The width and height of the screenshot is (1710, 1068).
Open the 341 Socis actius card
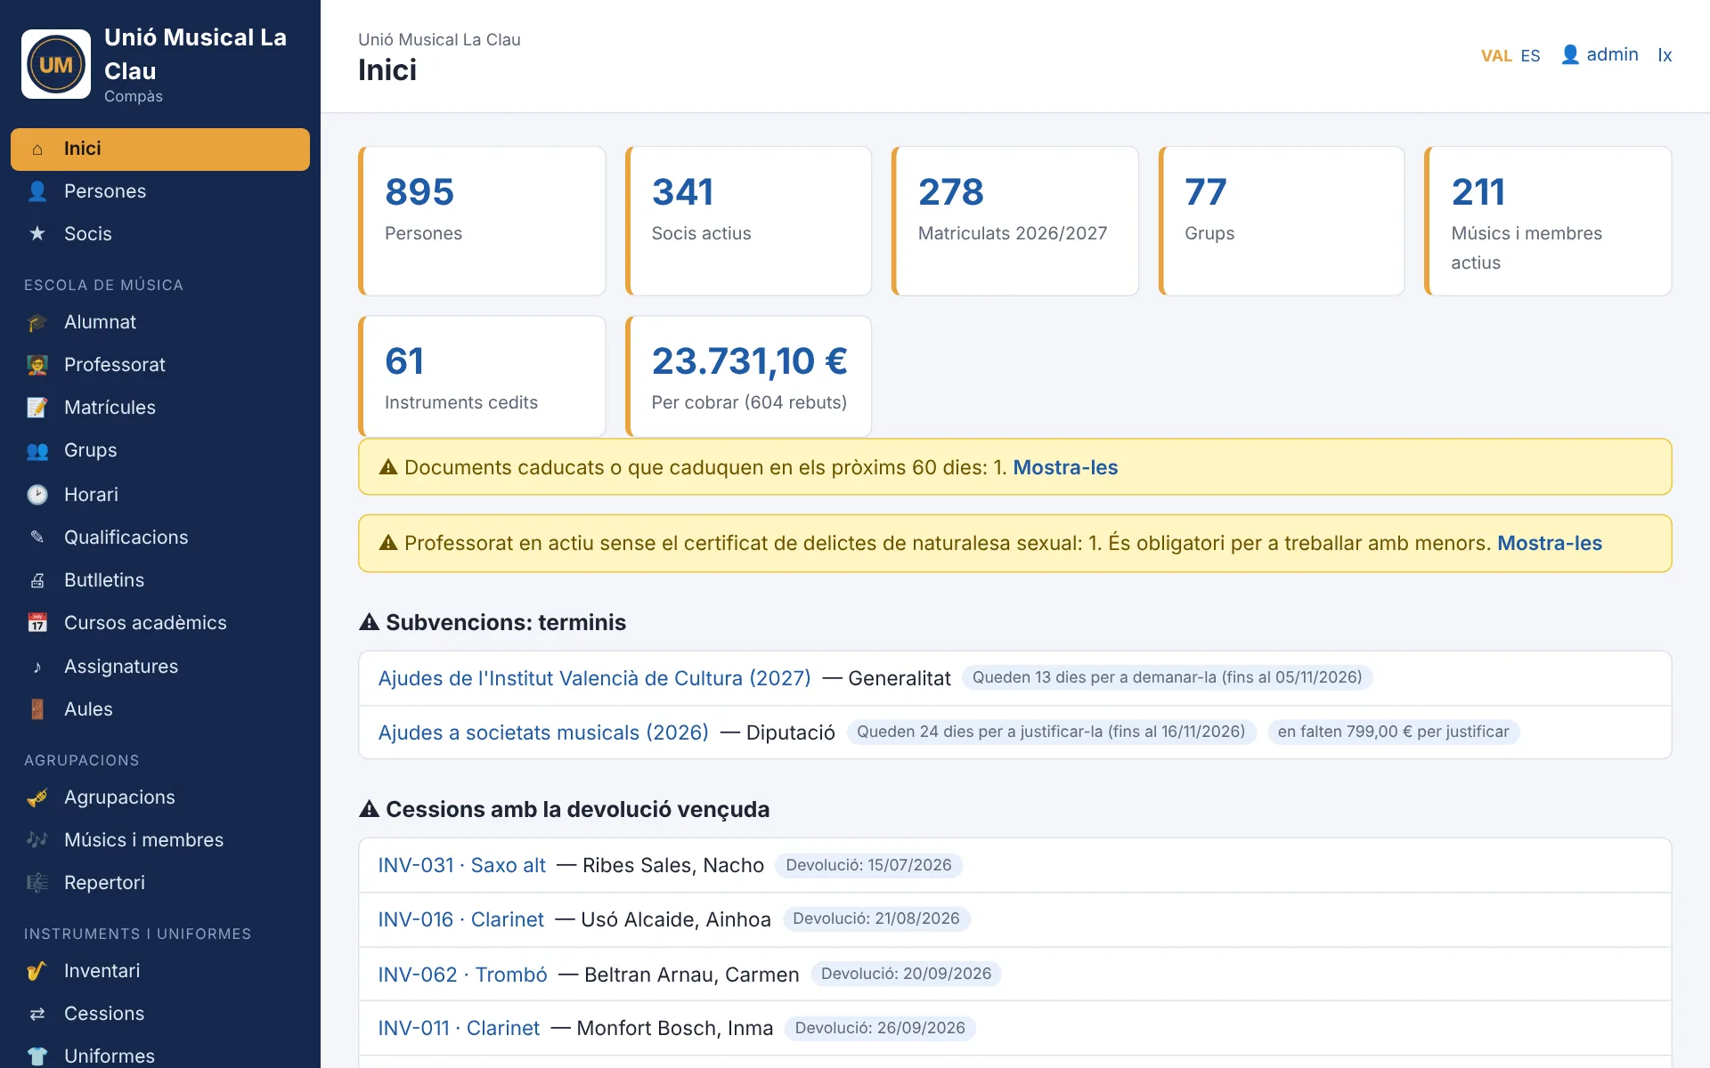pyautogui.click(x=748, y=221)
